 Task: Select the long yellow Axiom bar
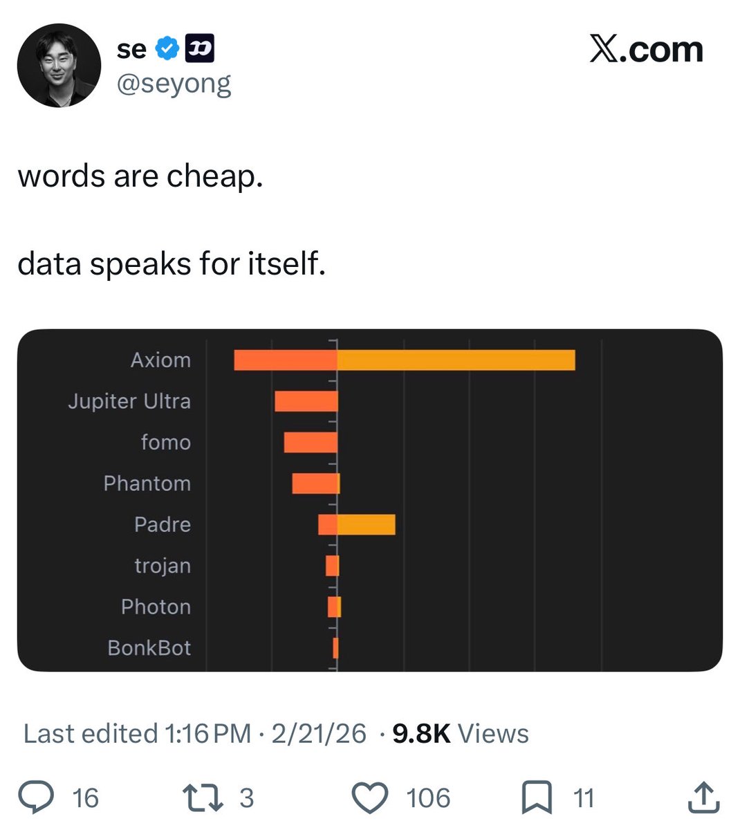click(456, 360)
